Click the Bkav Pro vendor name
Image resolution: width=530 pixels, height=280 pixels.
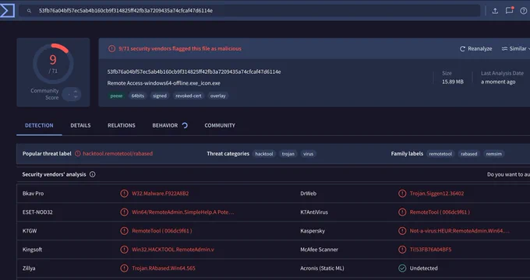coord(33,194)
